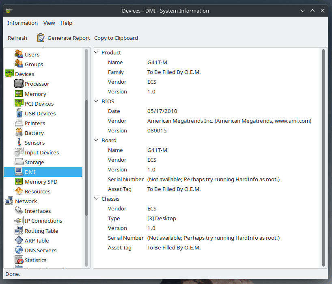Click the Printers icon in the sidebar

(19, 123)
